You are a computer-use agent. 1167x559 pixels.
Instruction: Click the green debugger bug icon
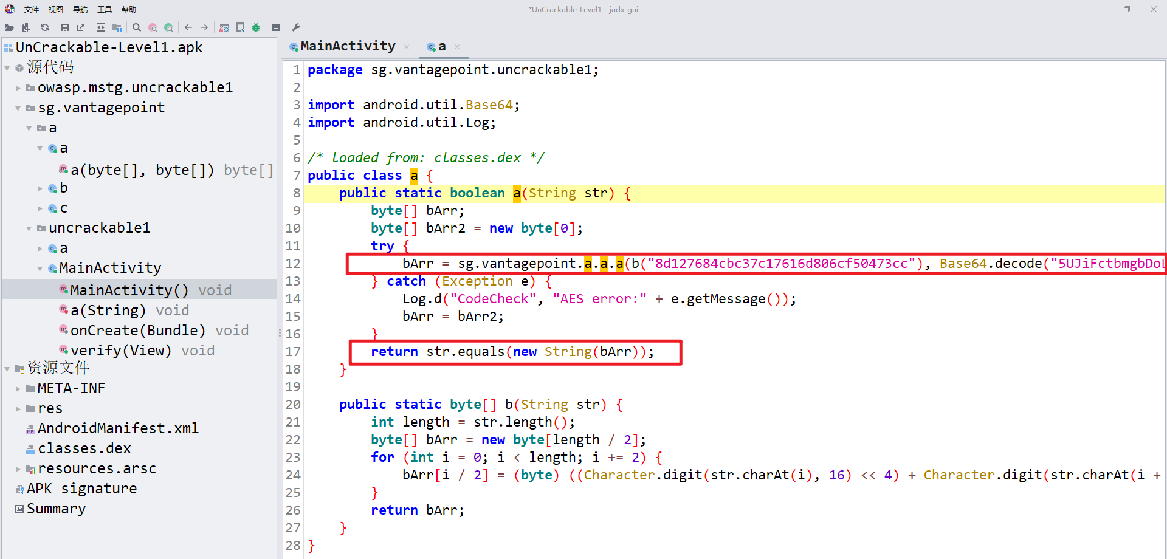click(256, 27)
